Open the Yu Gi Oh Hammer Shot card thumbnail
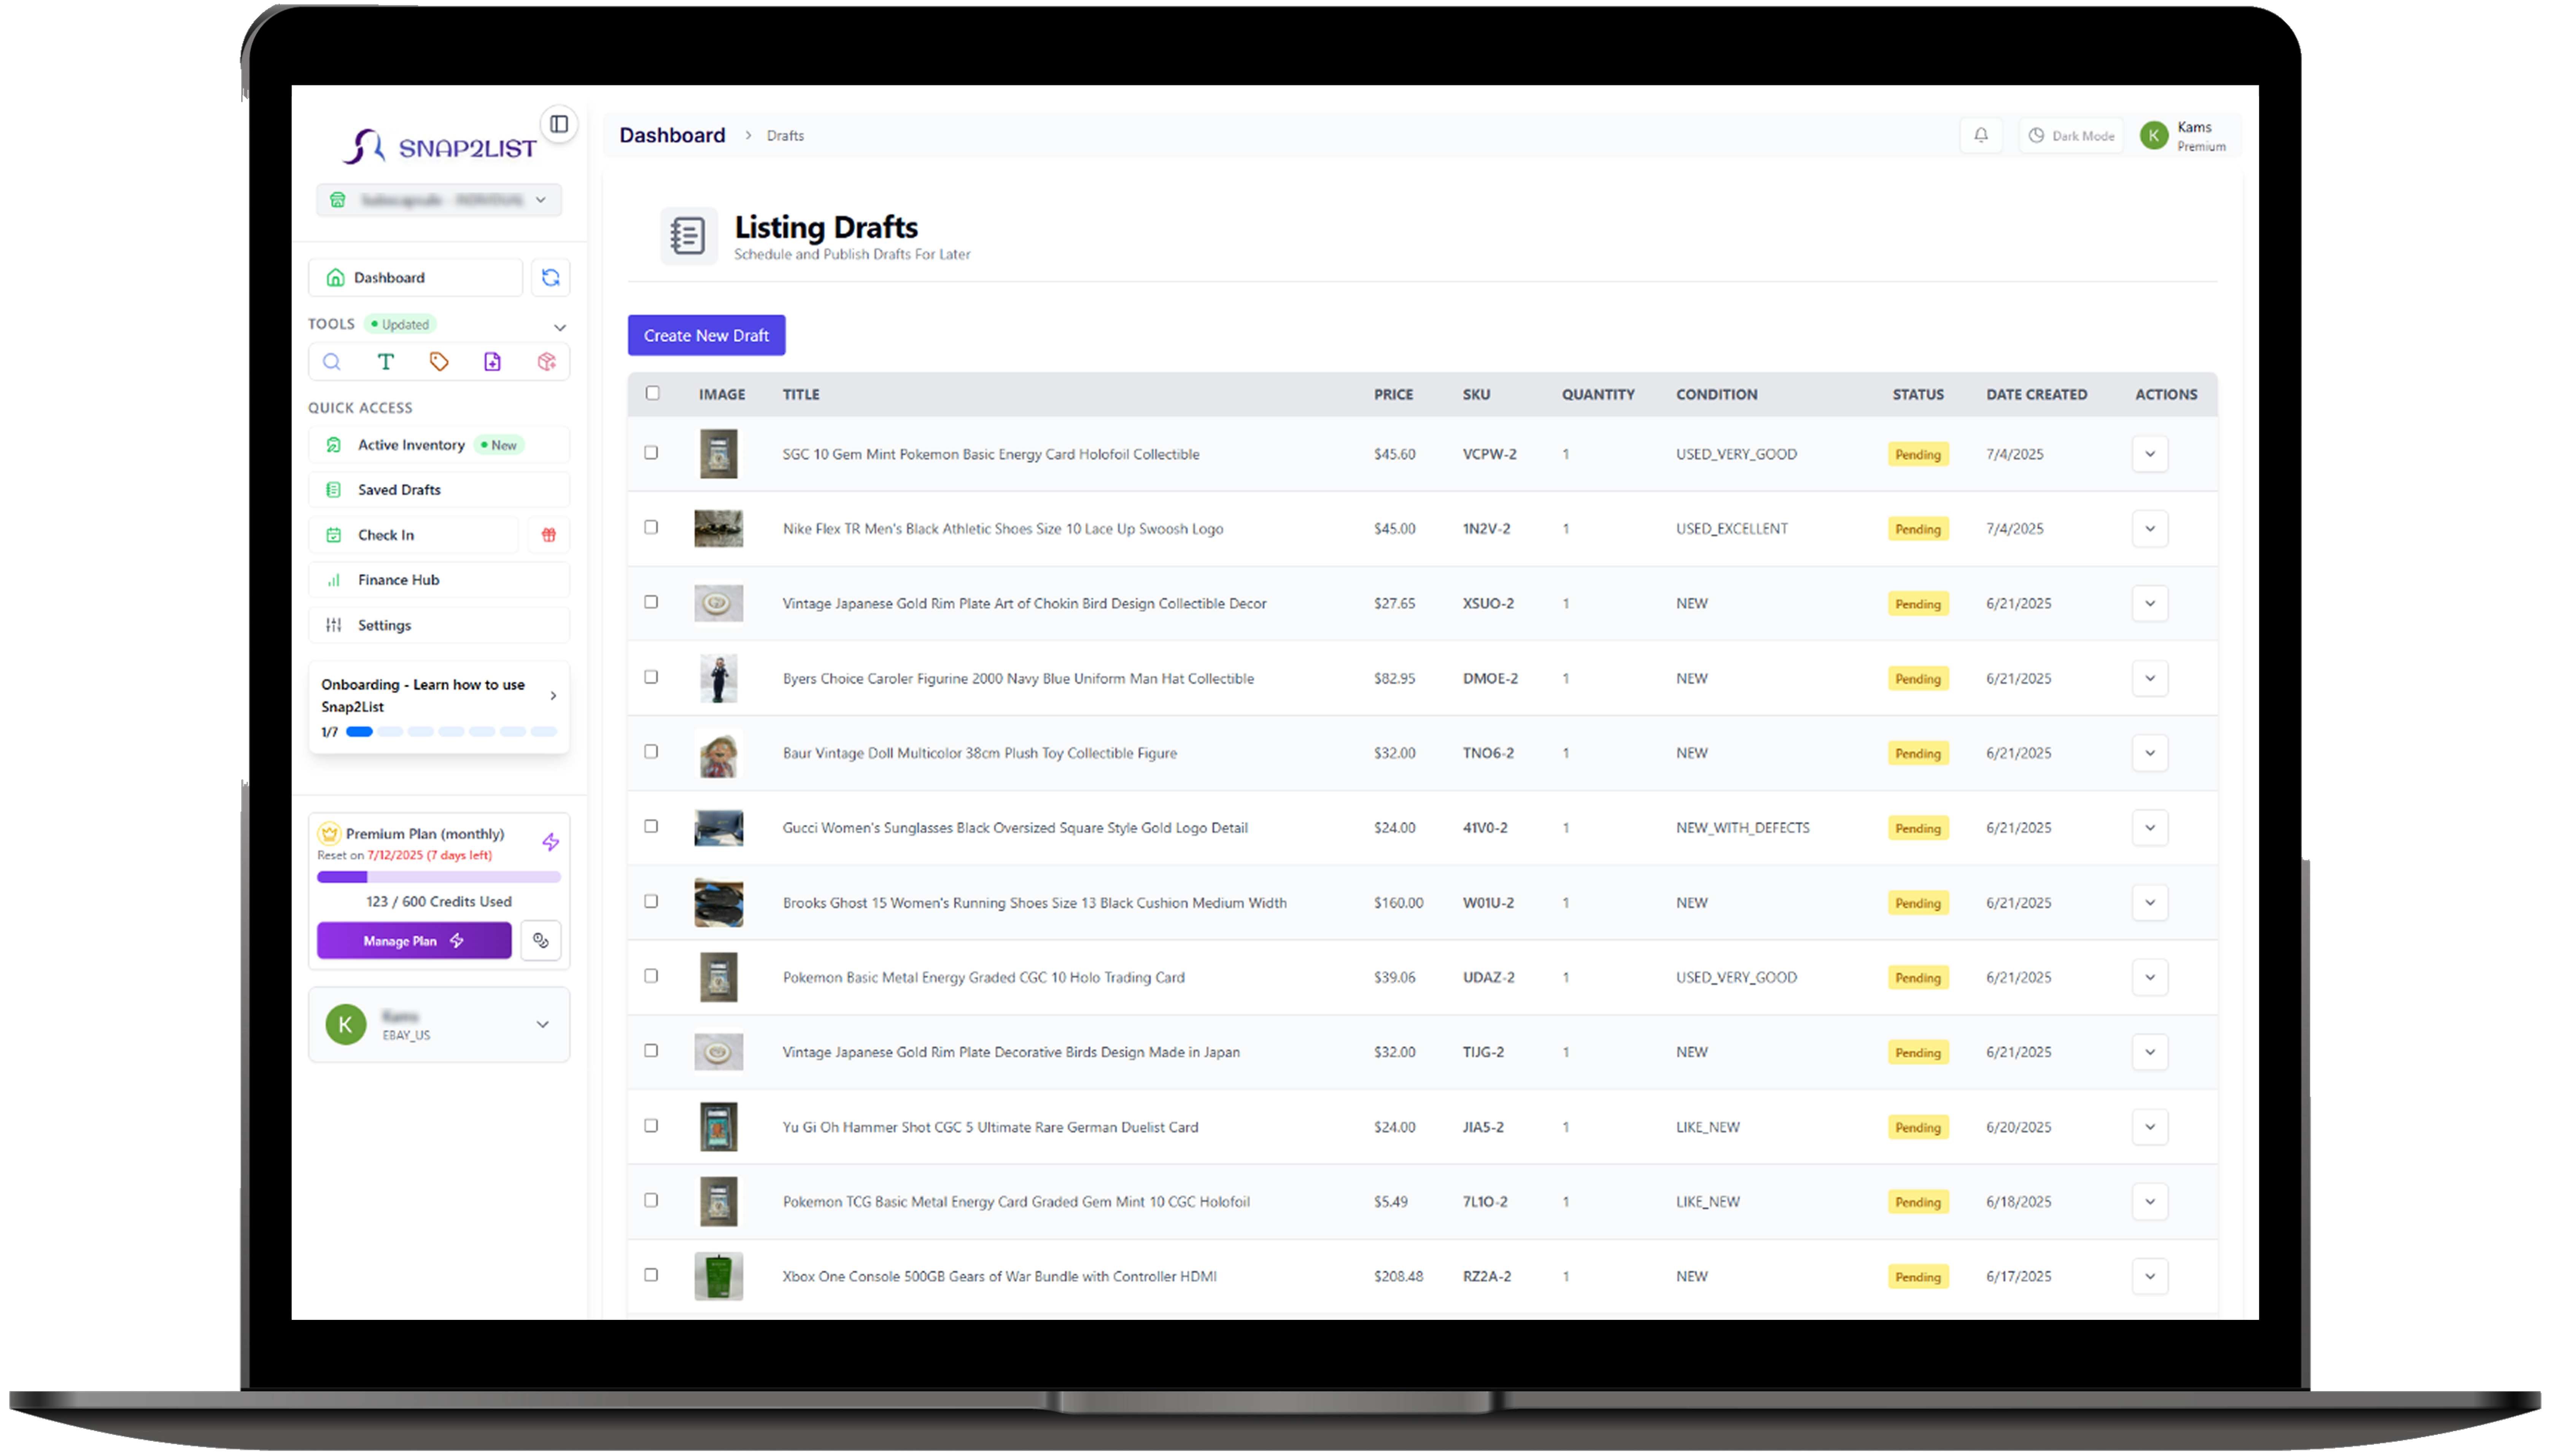Screen dimensions: 2550x1456 tap(718, 1127)
